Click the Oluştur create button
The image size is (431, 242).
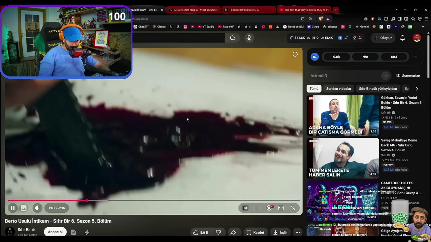click(383, 38)
